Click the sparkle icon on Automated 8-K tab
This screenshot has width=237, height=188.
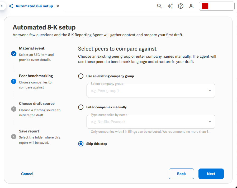tap(11, 6)
